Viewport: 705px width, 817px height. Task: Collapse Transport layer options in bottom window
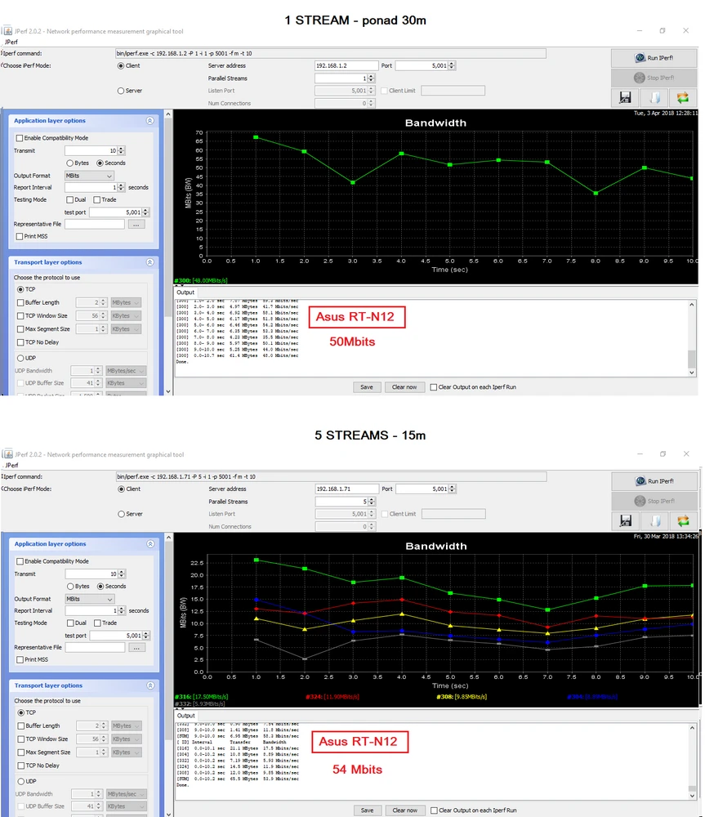tap(149, 685)
